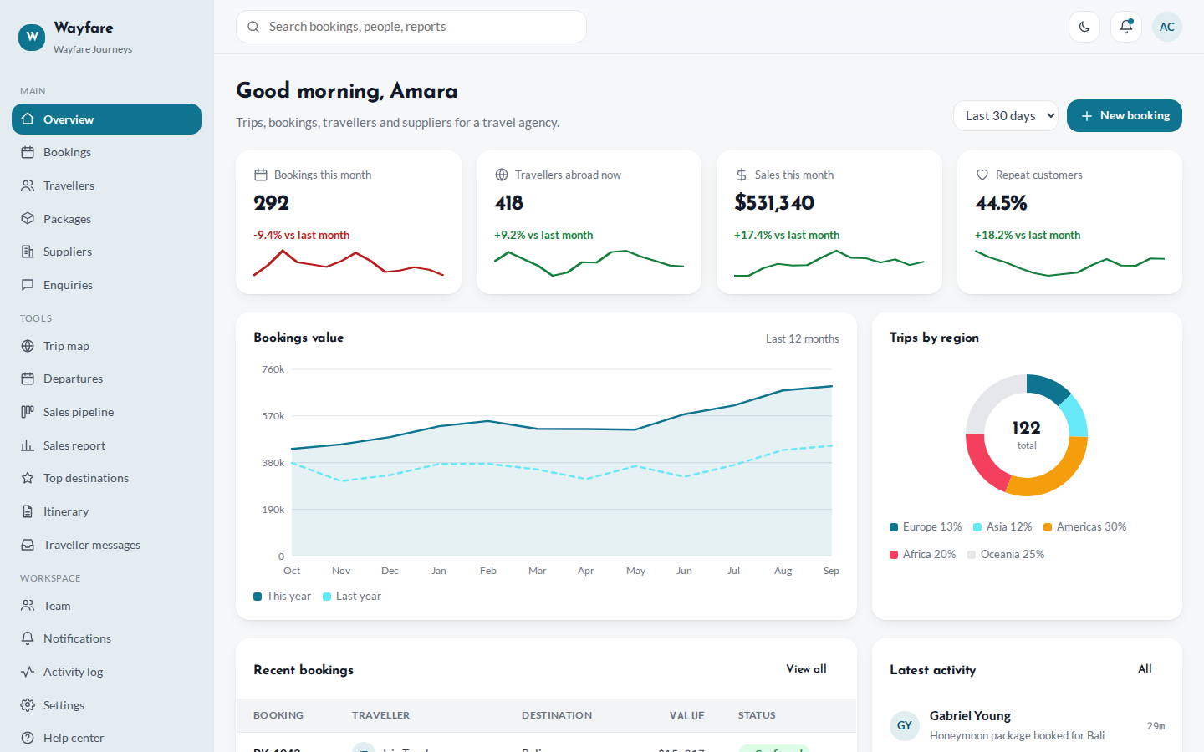1204x752 pixels.
Task: Open Top destinations star icon
Action: point(28,478)
